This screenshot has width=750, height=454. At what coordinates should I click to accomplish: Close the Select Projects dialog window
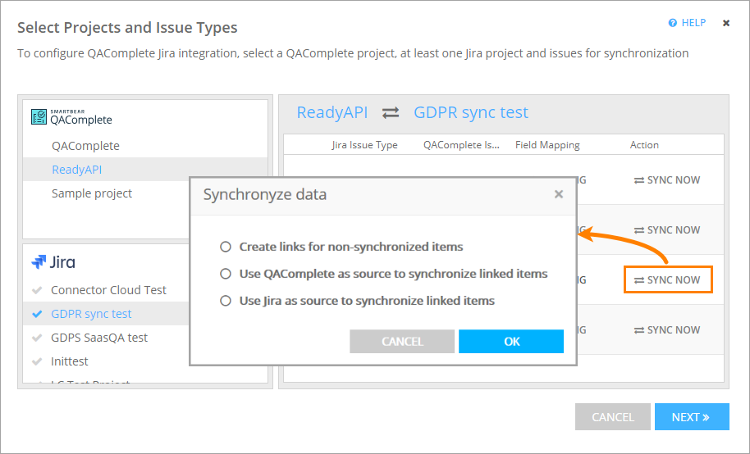(726, 23)
